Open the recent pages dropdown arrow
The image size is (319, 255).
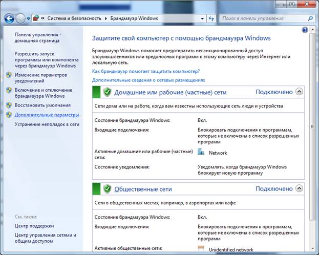pos(28,19)
